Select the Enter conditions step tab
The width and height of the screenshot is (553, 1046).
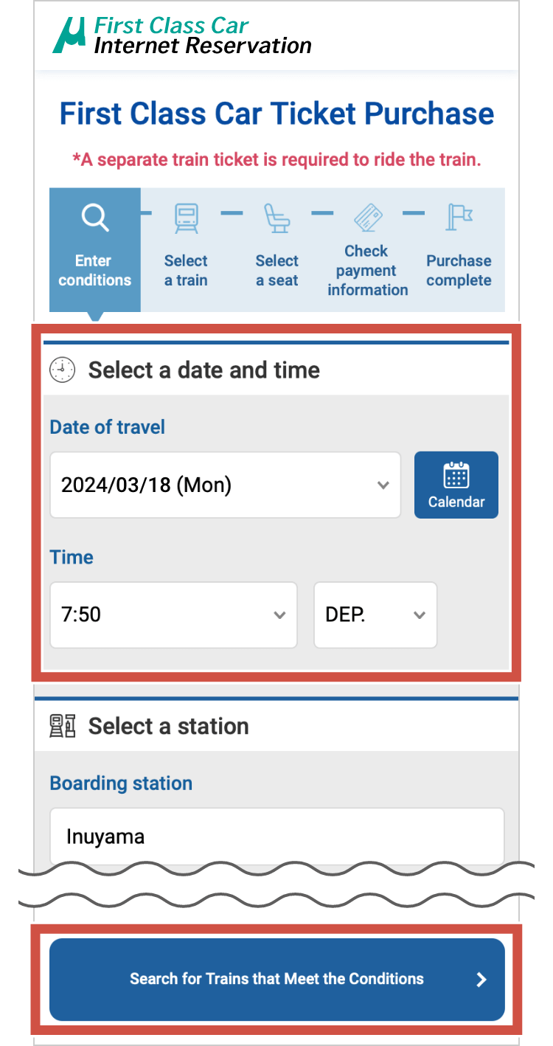click(x=94, y=271)
